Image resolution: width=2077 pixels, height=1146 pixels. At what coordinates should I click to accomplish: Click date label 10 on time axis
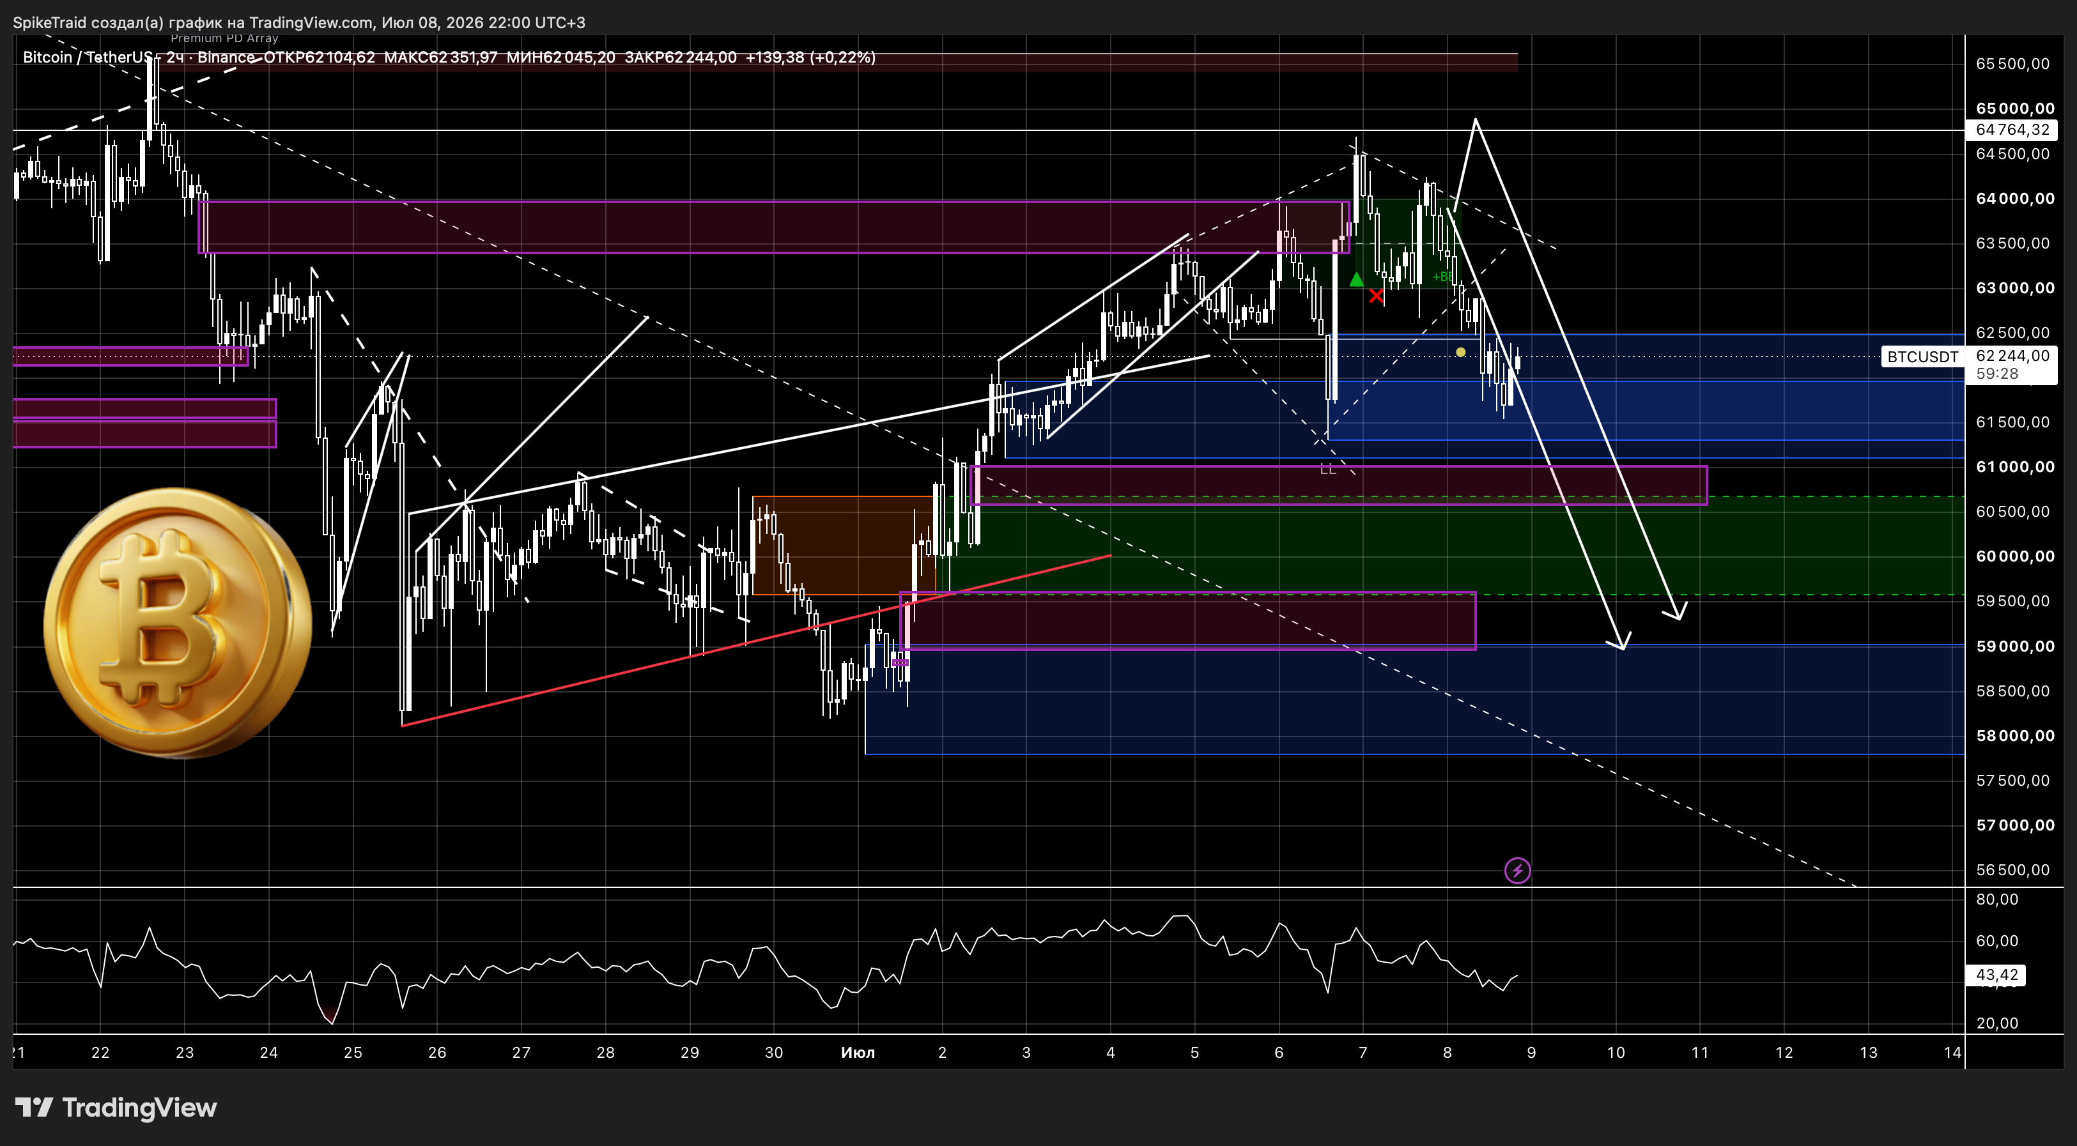coord(1616,1053)
